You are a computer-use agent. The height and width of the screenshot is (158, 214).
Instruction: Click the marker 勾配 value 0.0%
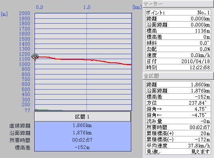[205, 49]
